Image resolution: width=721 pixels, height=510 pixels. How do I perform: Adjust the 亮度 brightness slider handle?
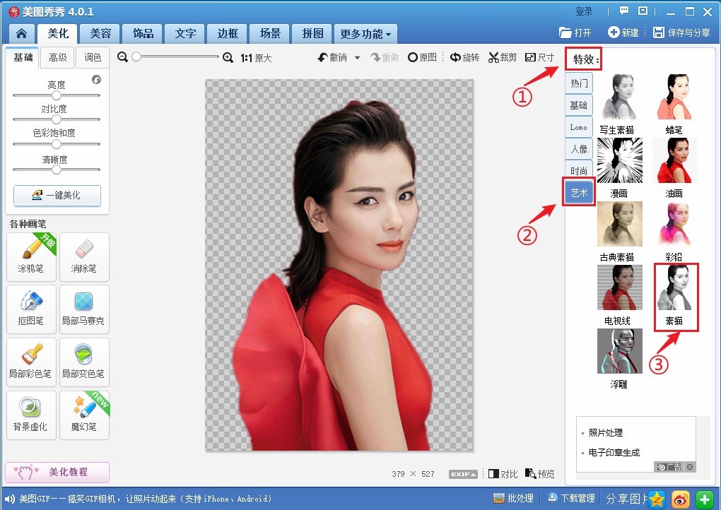tap(56, 95)
